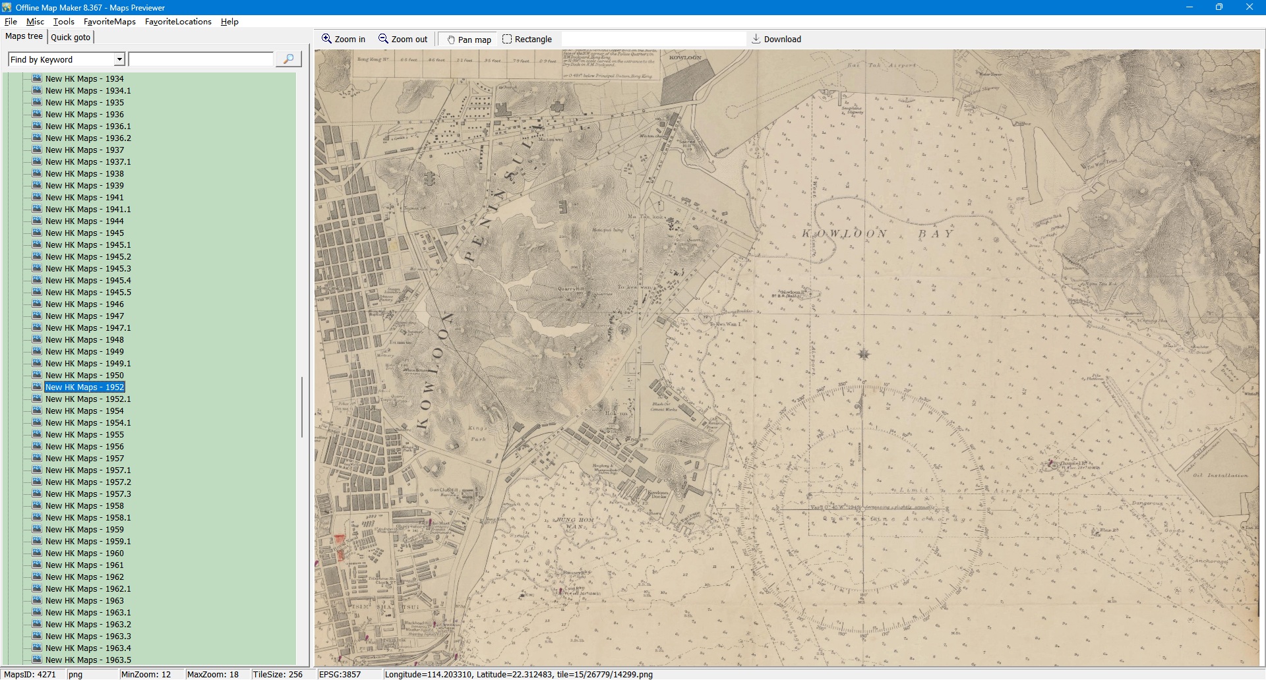
Task: Select New HK Maps - 1945.3 entry
Action: tap(88, 269)
